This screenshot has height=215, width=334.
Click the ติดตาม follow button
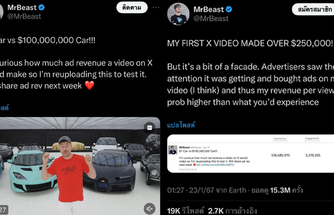pyautogui.click(x=132, y=8)
